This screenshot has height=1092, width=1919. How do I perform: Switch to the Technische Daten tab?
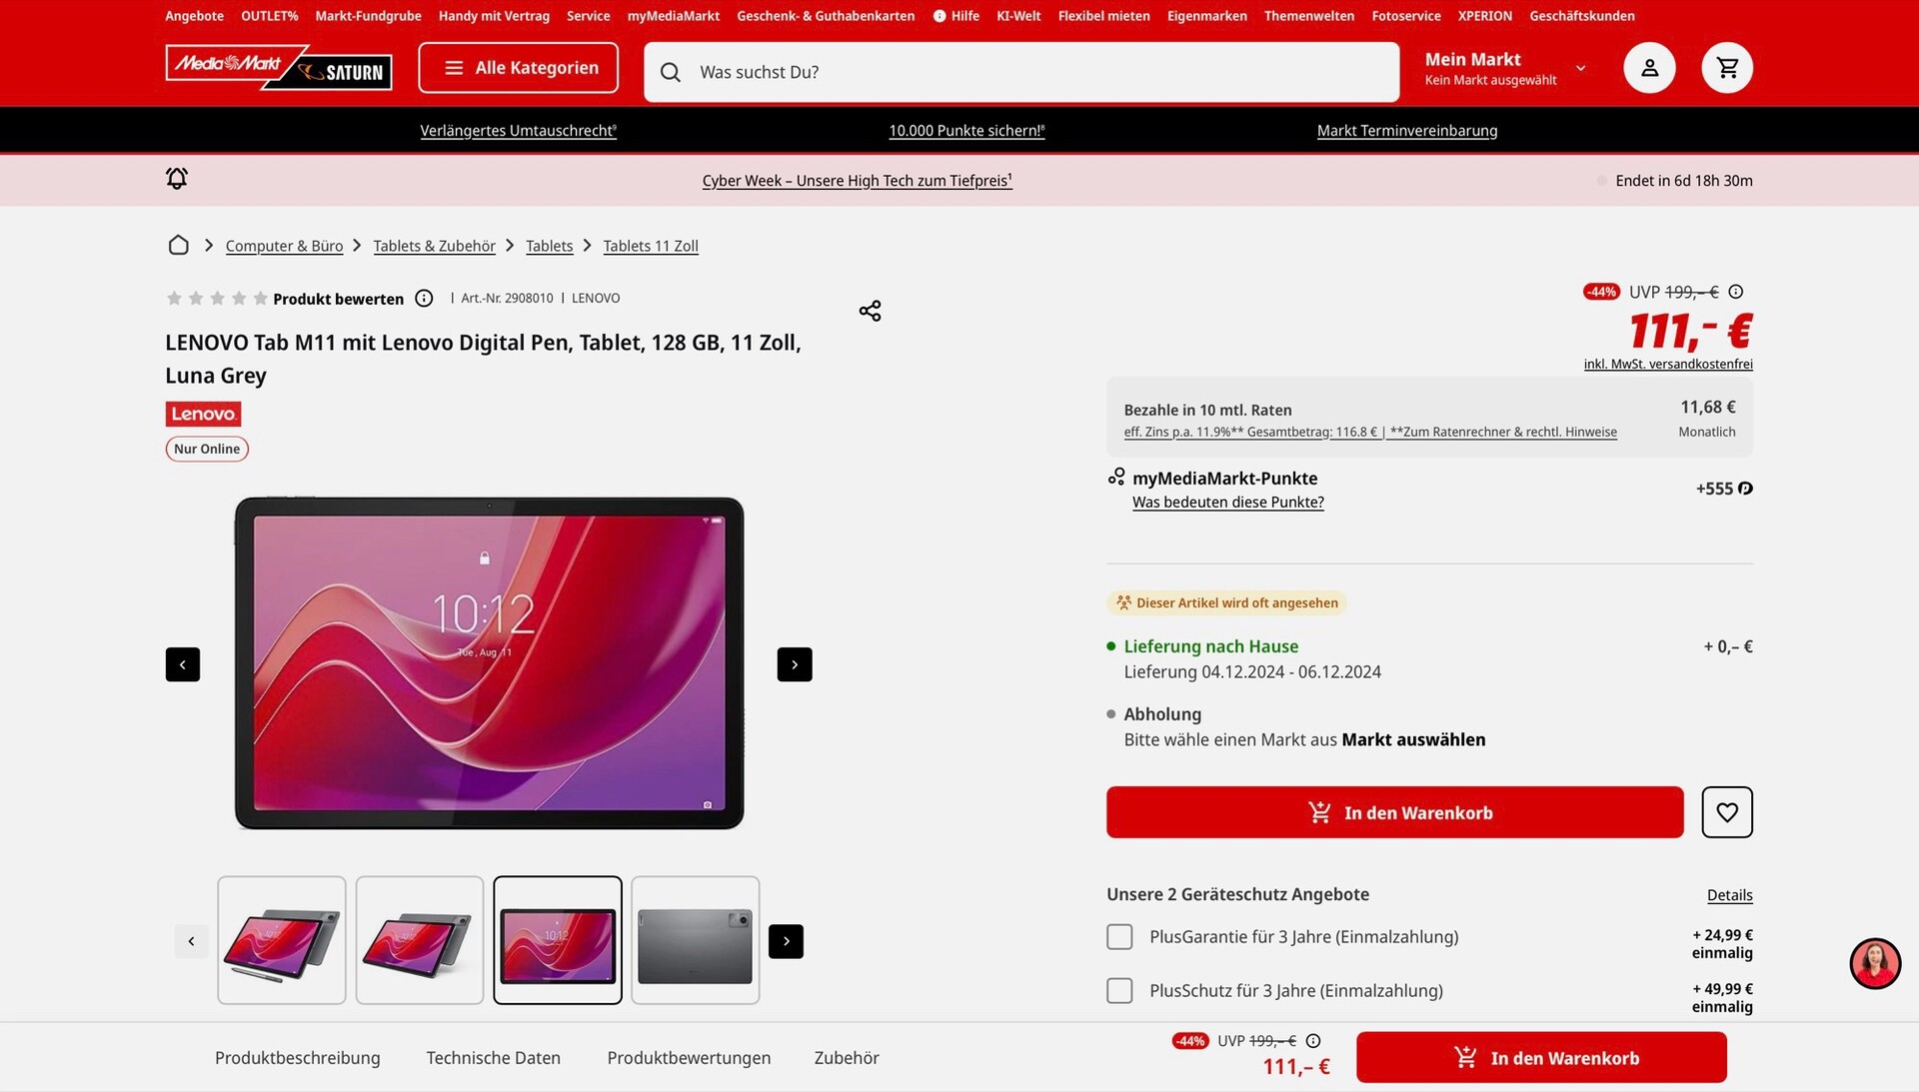click(x=493, y=1058)
